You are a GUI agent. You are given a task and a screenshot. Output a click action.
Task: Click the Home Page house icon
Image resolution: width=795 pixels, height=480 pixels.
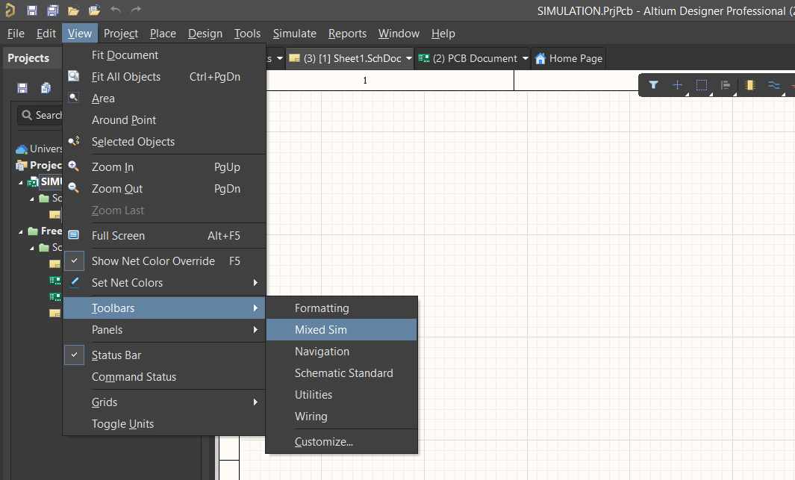point(540,59)
